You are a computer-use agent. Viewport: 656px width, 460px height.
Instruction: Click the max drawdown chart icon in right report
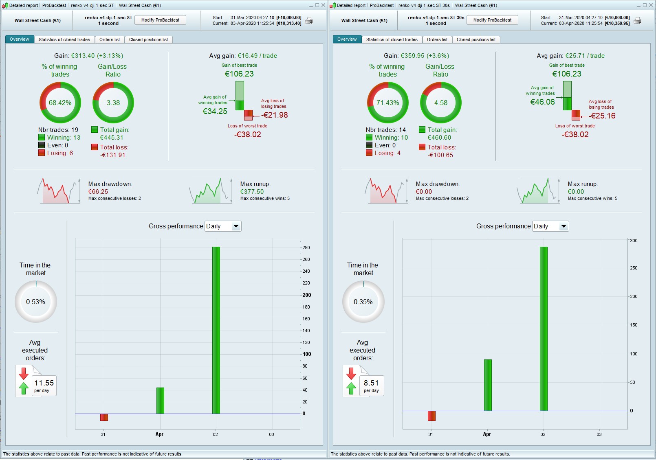coord(386,191)
